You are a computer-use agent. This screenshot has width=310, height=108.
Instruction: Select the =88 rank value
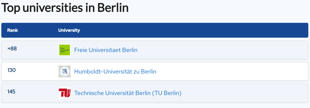[12, 49]
